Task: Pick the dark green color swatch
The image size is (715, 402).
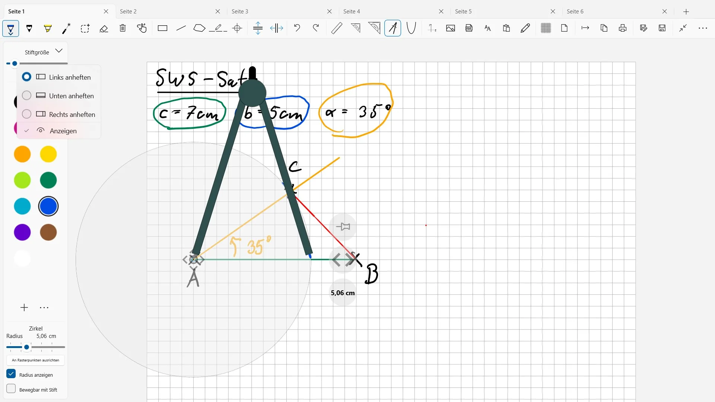Action: [48, 180]
